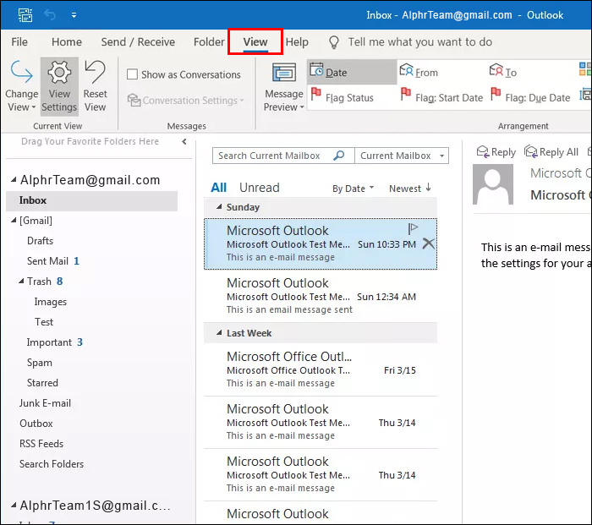
Task: Open the By Date sort dropdown
Action: coord(353,189)
